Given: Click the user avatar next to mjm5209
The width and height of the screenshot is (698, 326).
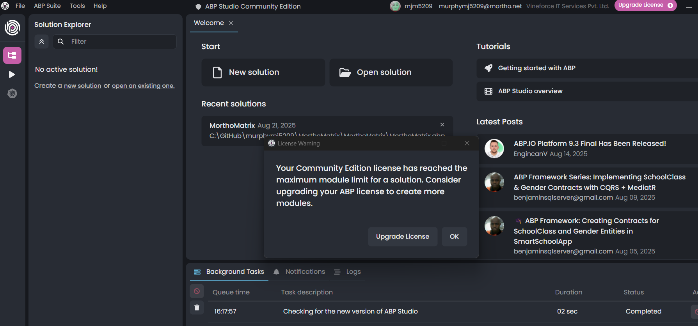Looking at the screenshot, I should pyautogui.click(x=395, y=6).
